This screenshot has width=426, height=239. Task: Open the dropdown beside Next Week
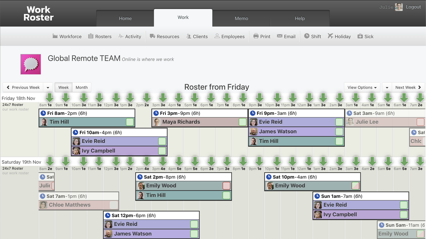pos(387,87)
